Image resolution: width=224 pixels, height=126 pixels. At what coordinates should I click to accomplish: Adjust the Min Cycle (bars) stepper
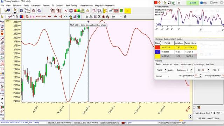pyautogui.click(x=200, y=76)
